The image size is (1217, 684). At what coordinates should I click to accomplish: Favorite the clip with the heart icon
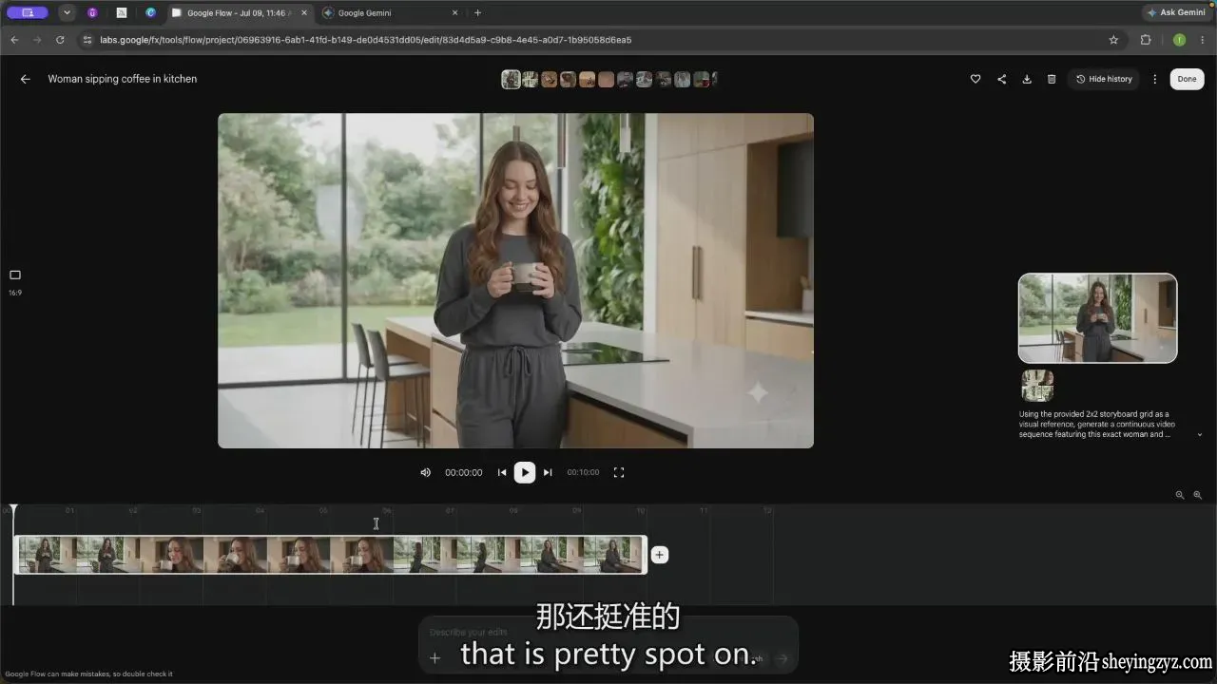tap(976, 79)
